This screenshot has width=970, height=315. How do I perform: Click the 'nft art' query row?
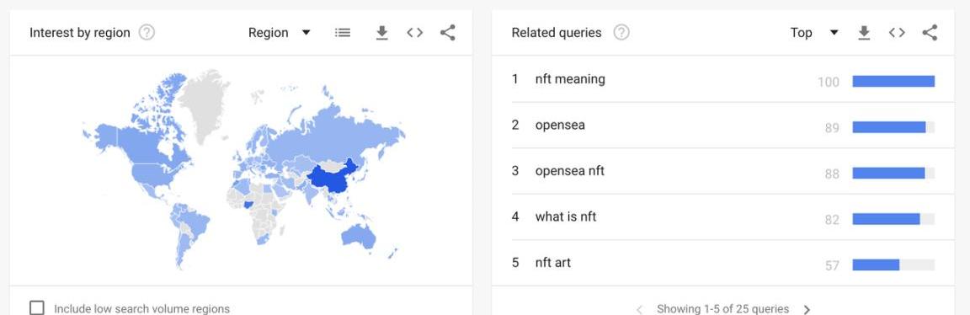tap(723, 263)
